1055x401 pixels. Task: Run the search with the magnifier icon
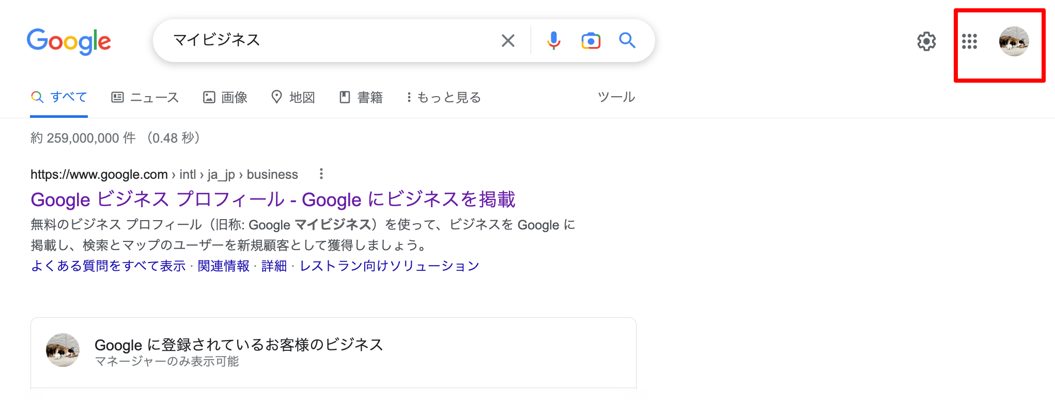coord(627,40)
